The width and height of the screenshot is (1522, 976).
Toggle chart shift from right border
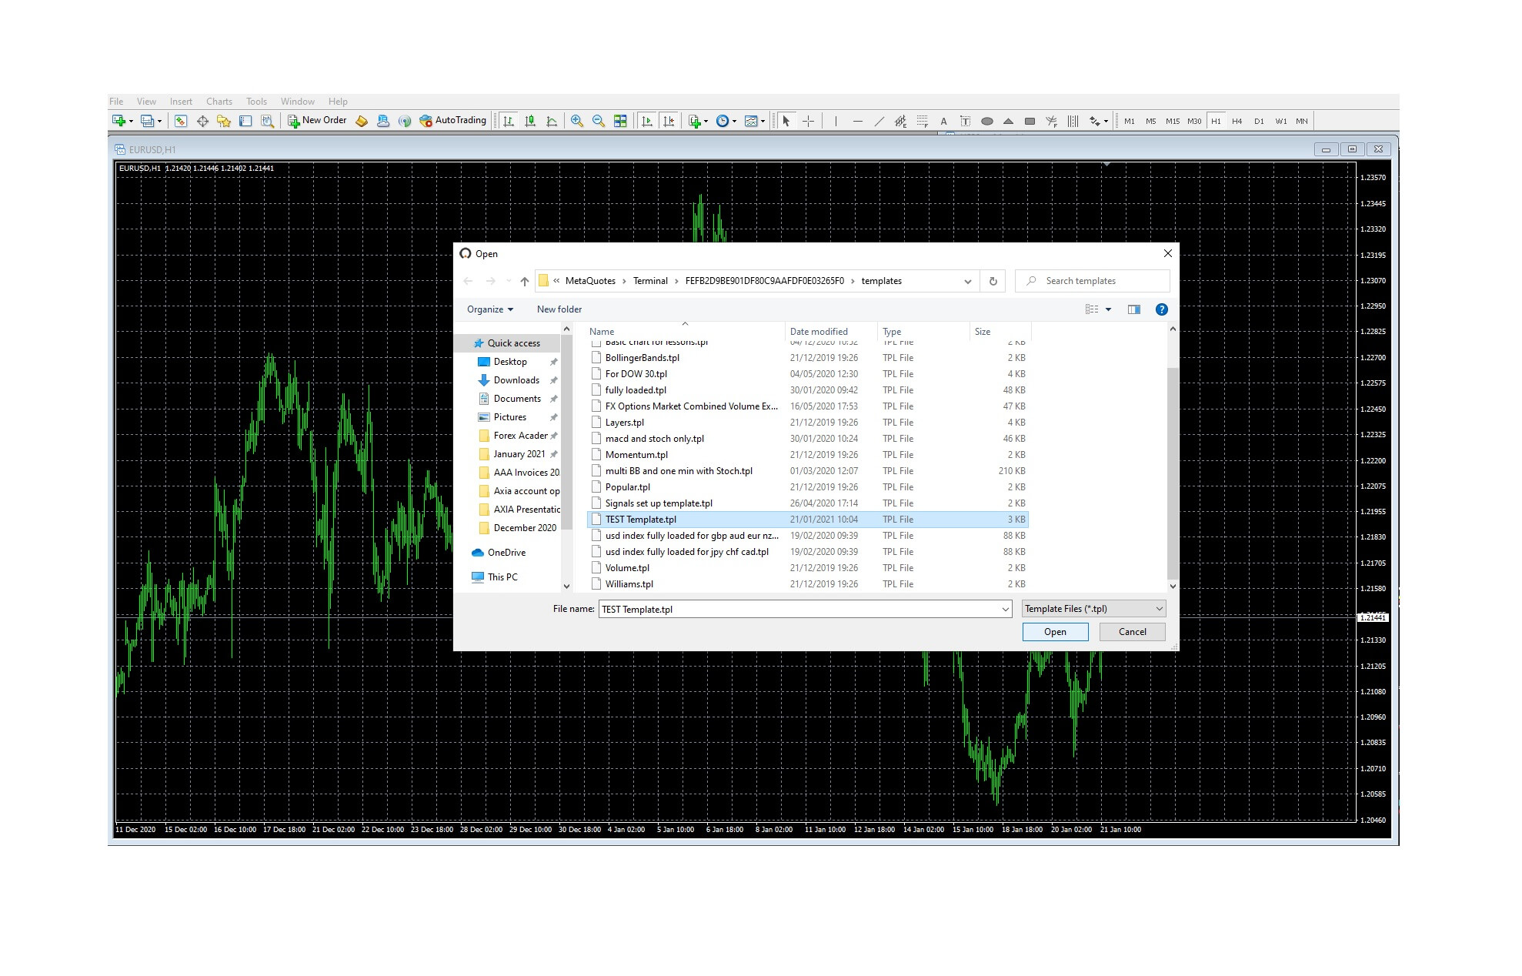[669, 121]
